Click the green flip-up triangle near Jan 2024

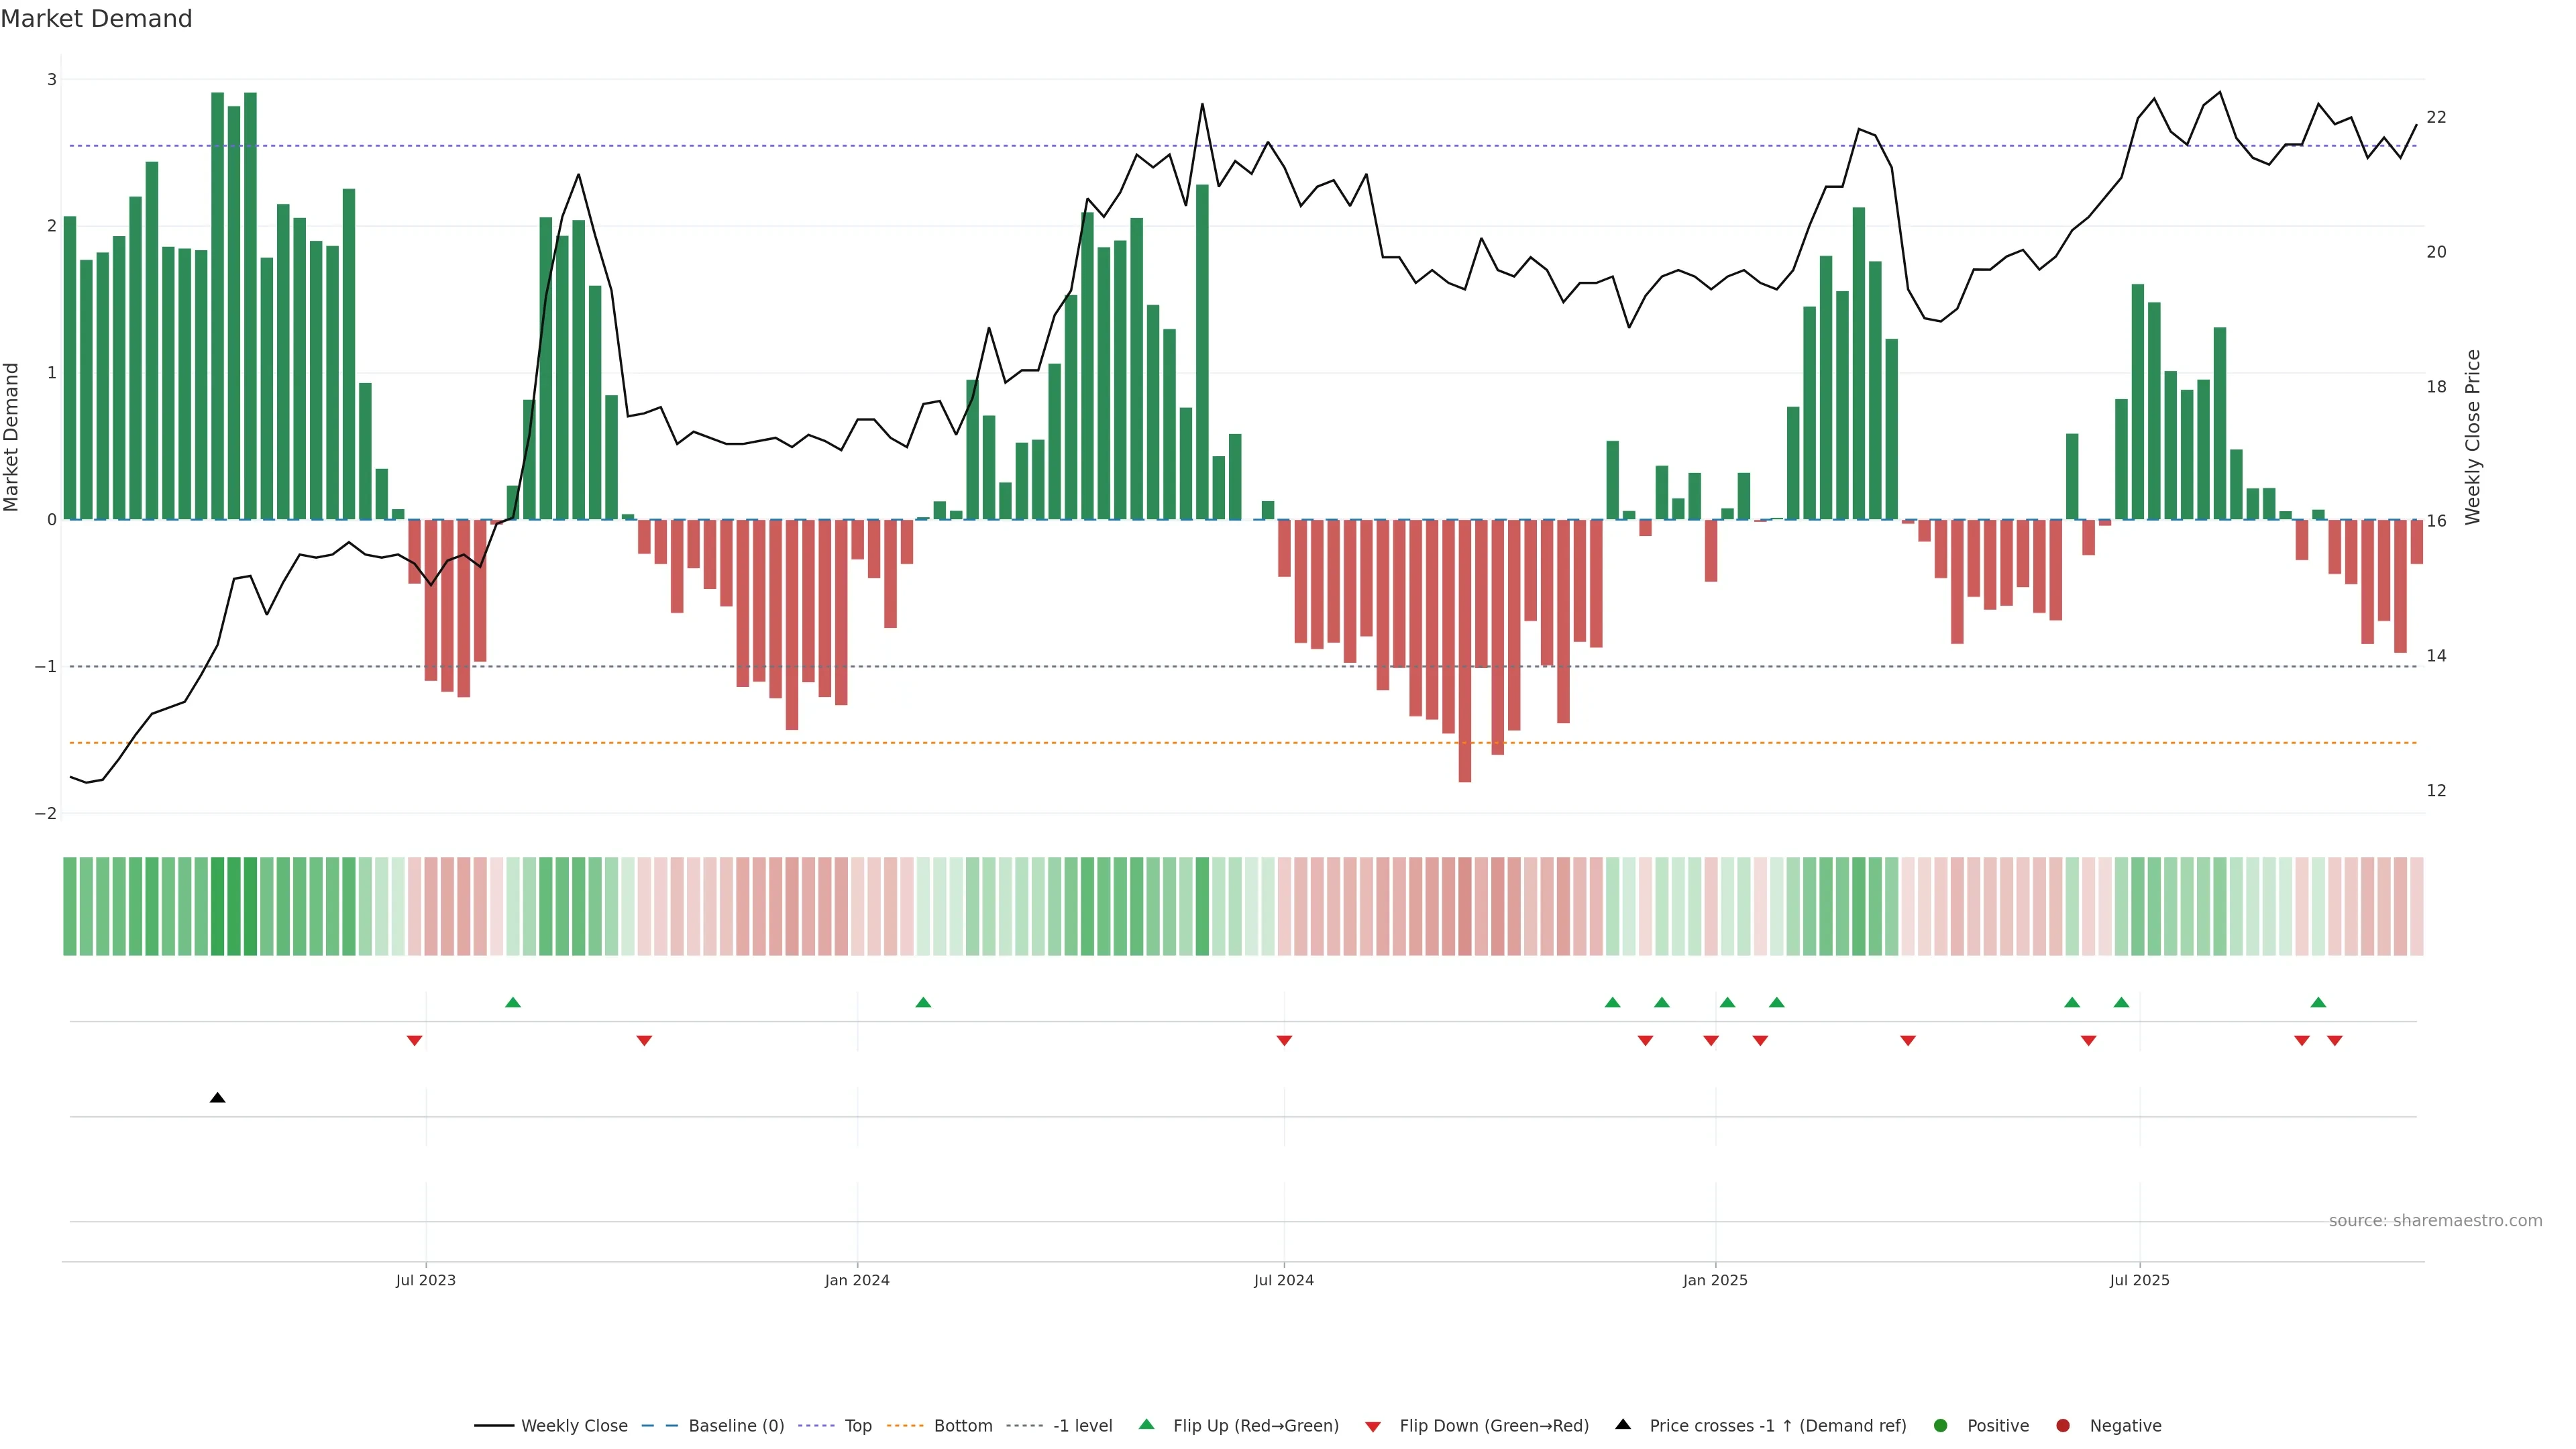923,1002
